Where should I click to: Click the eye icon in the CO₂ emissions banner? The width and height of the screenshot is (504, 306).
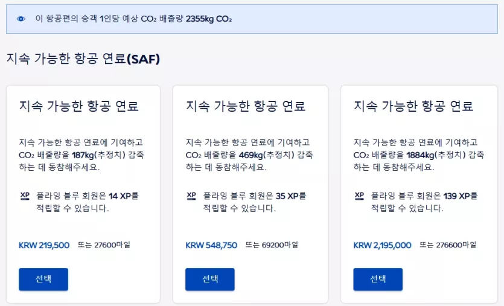[21, 19]
